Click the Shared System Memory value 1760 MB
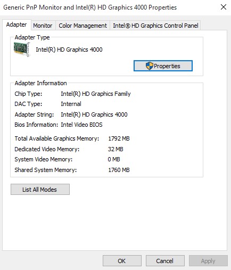231x270 pixels. click(x=119, y=170)
